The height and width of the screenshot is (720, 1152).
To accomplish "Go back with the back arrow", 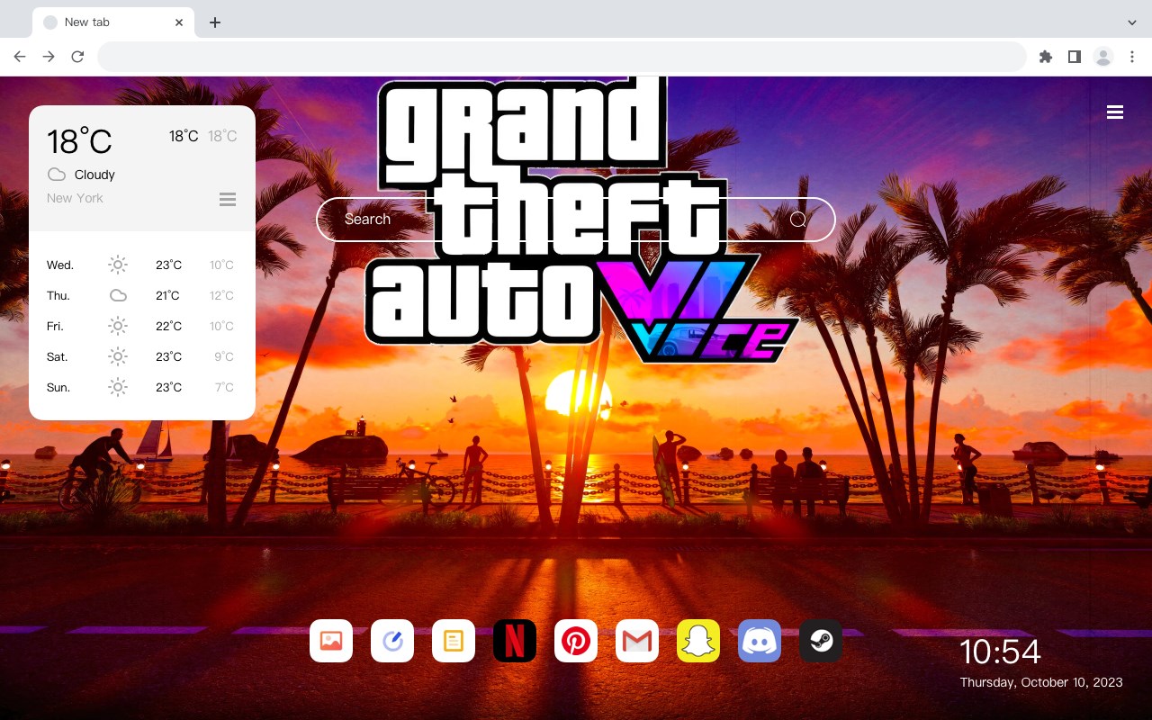I will click(20, 57).
